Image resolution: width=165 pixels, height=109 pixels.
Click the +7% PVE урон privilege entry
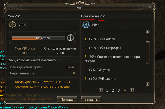97,70
